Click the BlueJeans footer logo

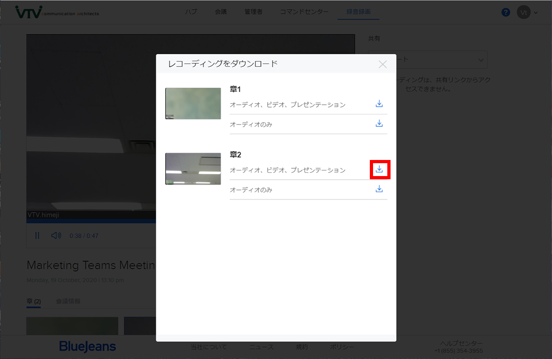(87, 347)
